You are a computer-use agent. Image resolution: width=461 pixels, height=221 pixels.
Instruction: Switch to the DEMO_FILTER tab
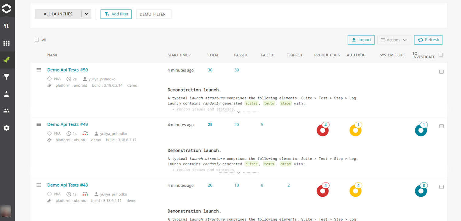click(x=154, y=14)
